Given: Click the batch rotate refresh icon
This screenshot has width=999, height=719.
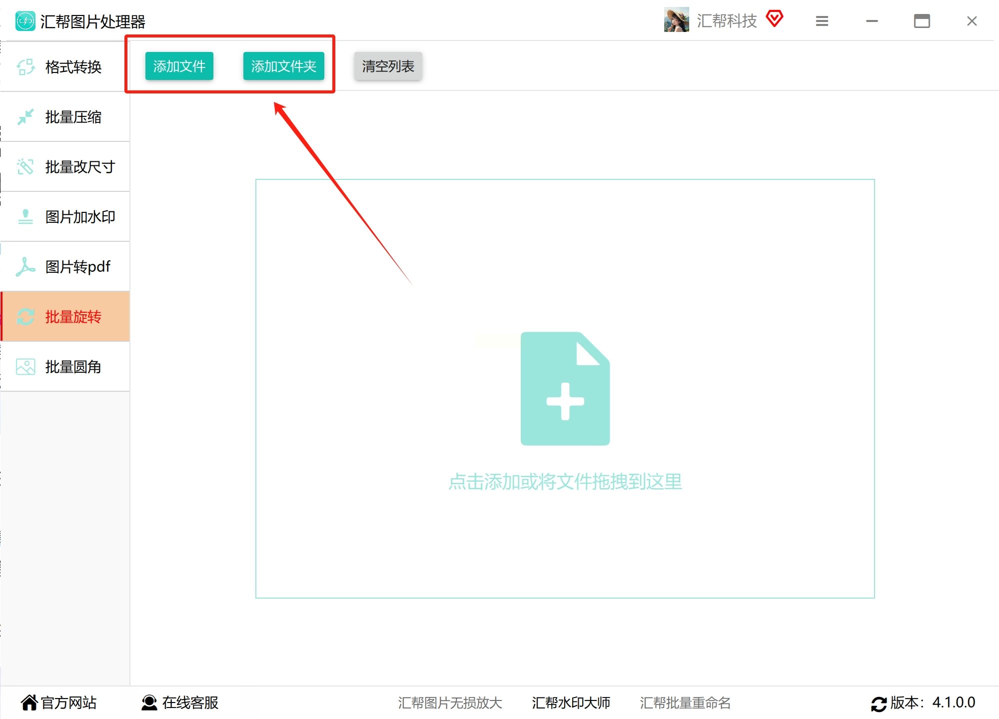Looking at the screenshot, I should click(25, 317).
